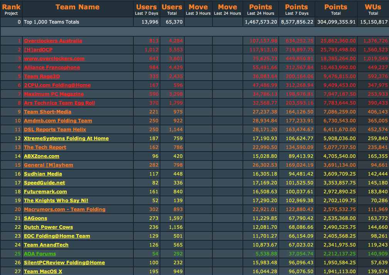Open Maximum PC Magazine team page

click(54, 94)
